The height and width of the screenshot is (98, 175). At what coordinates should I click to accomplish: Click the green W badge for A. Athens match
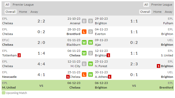click(x=91, y=75)
